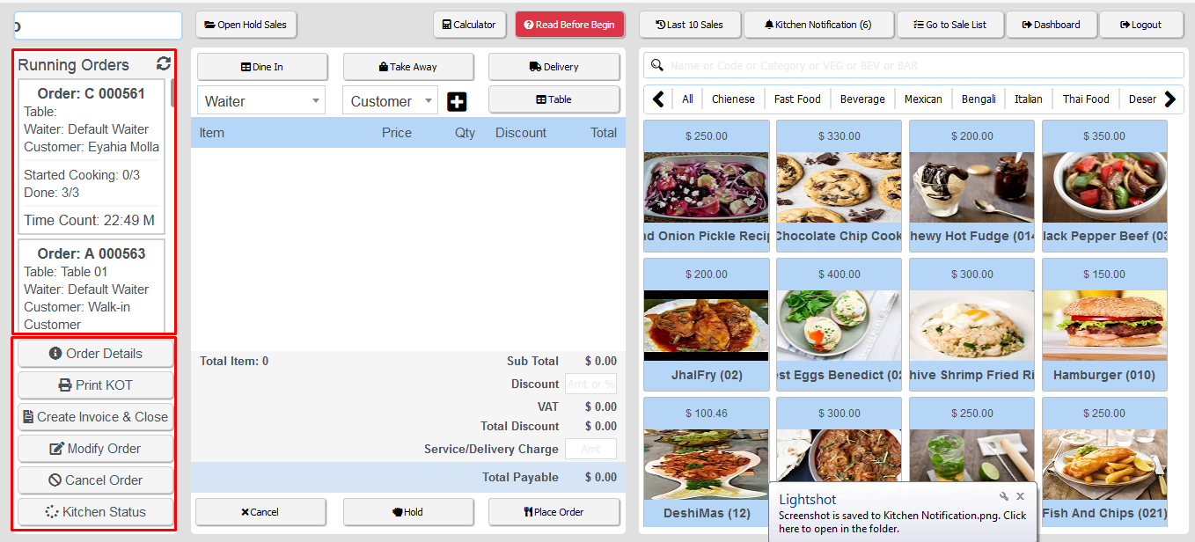1195x542 pixels.
Task: Focus the text field at top left
Action: pos(99,26)
